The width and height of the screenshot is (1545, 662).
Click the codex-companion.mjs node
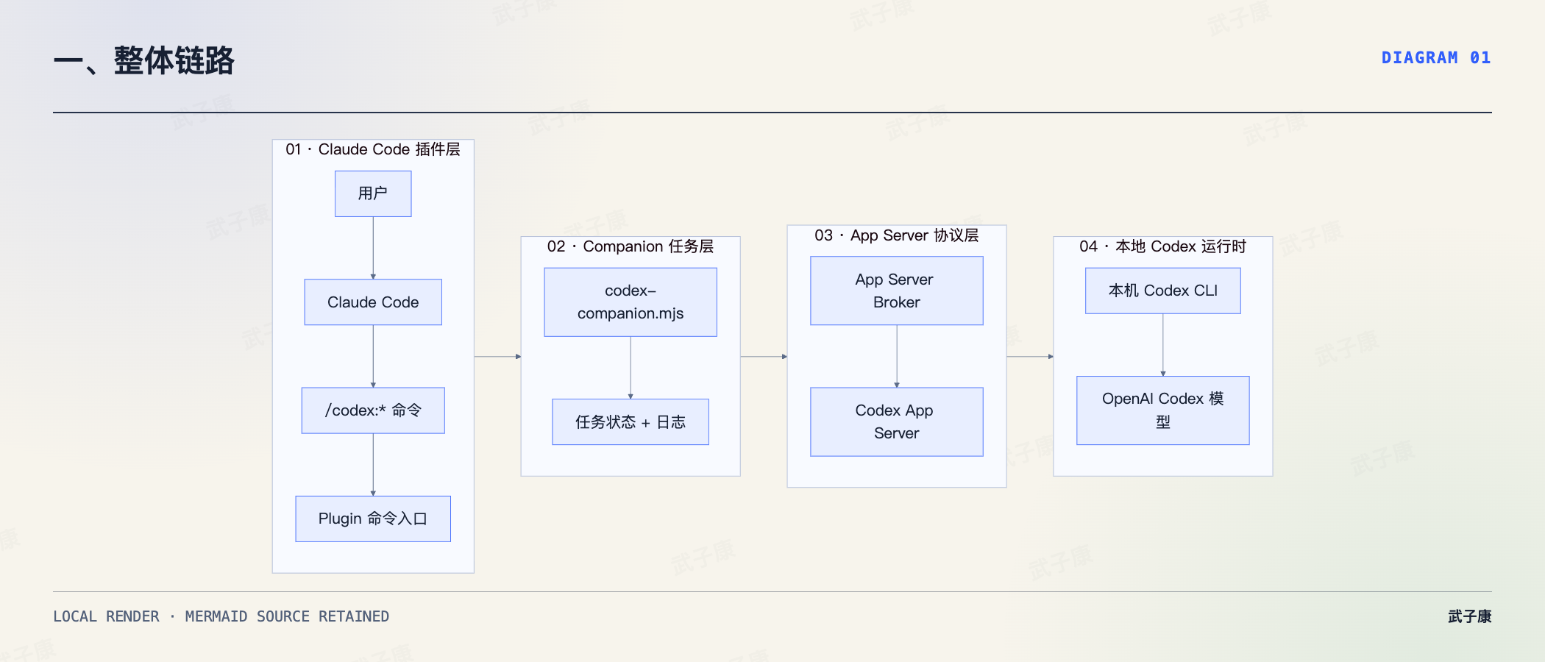(x=631, y=302)
